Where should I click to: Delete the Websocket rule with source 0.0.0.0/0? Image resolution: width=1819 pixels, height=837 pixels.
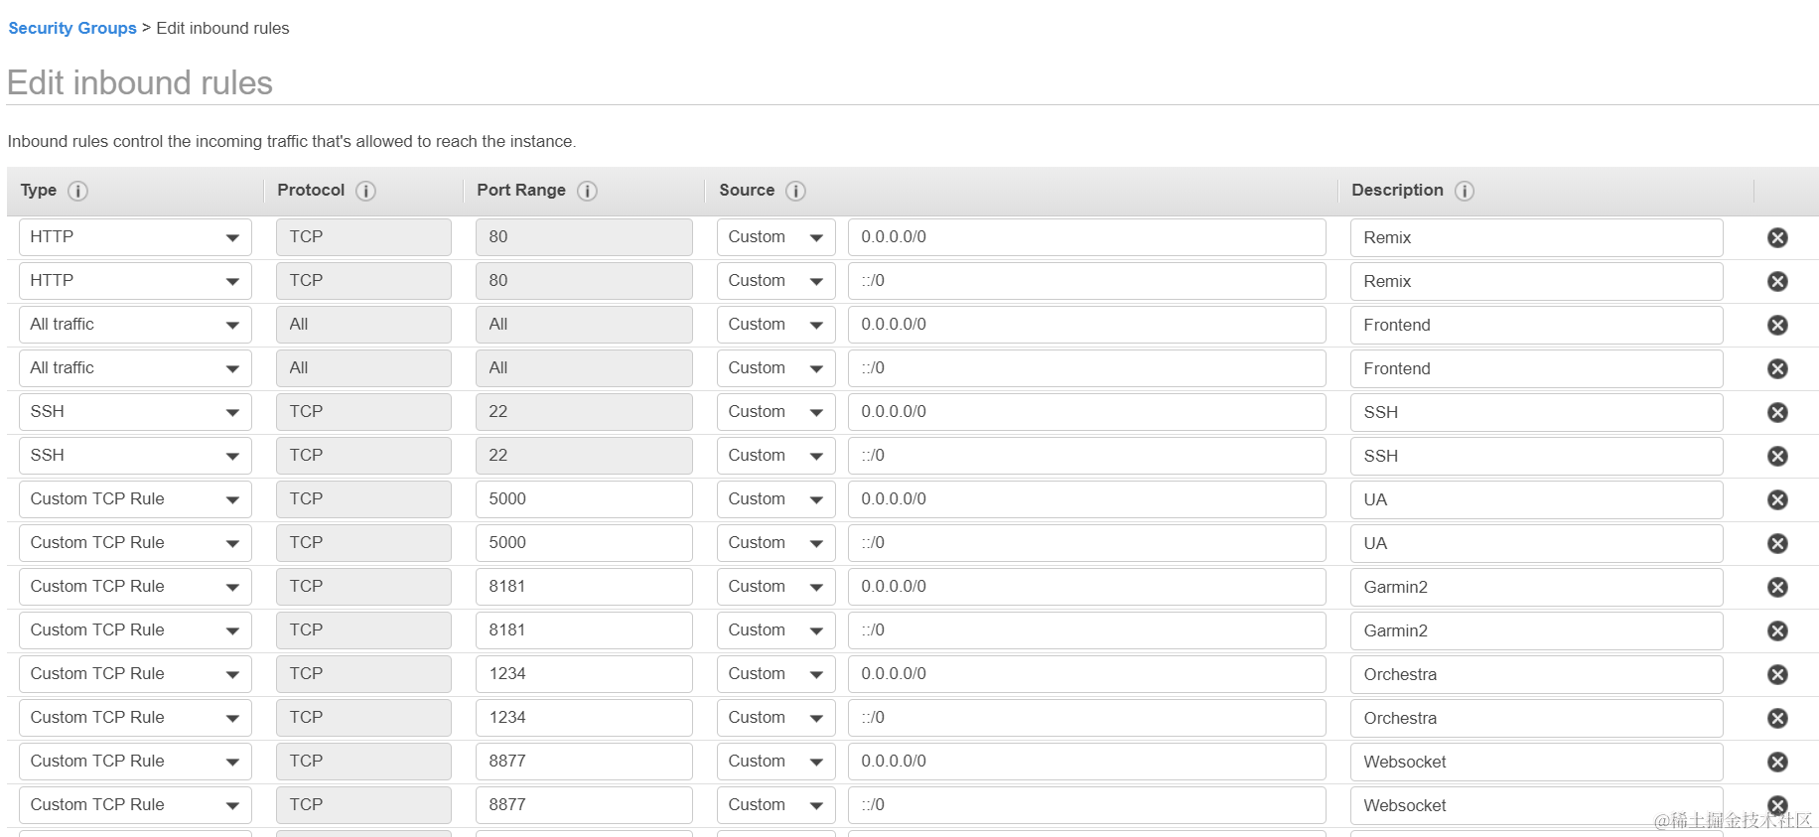[x=1777, y=762]
